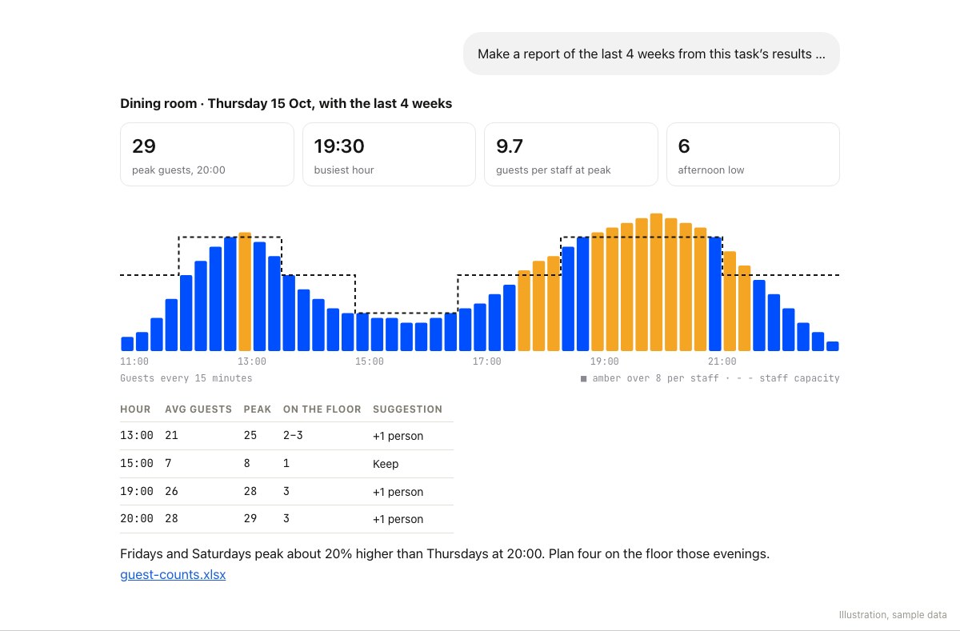Select the busiest hour 19:30 card
Image resolution: width=960 pixels, height=631 pixels.
[389, 154]
